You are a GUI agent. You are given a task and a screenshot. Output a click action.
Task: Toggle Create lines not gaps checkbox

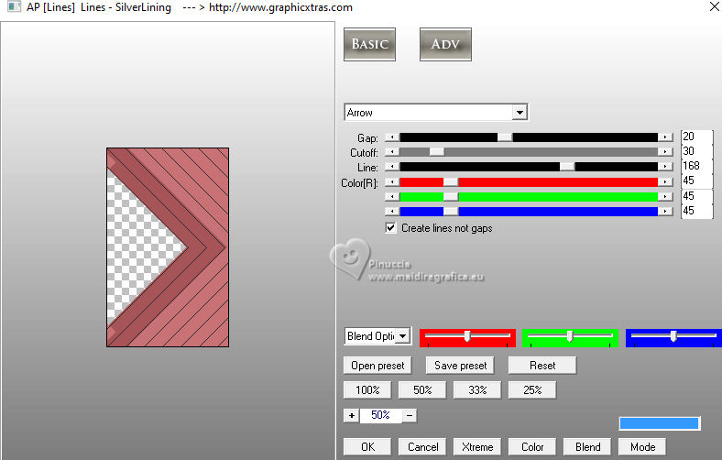(390, 228)
